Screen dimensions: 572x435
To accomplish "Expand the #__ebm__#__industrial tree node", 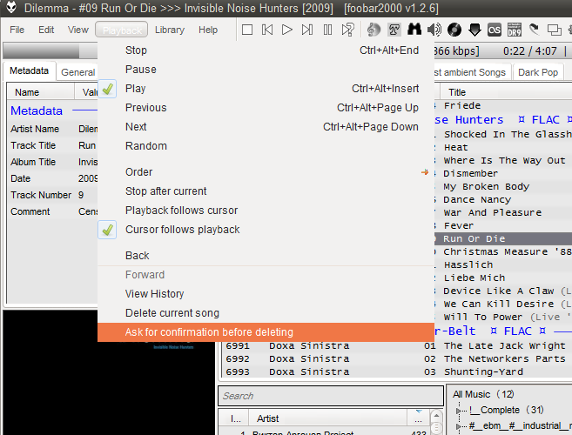I will click(461, 427).
